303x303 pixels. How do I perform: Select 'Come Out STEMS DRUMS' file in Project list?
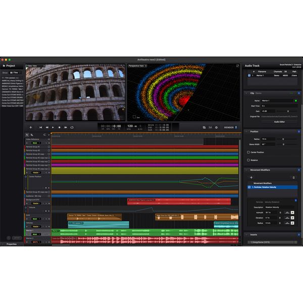[x=13, y=97]
